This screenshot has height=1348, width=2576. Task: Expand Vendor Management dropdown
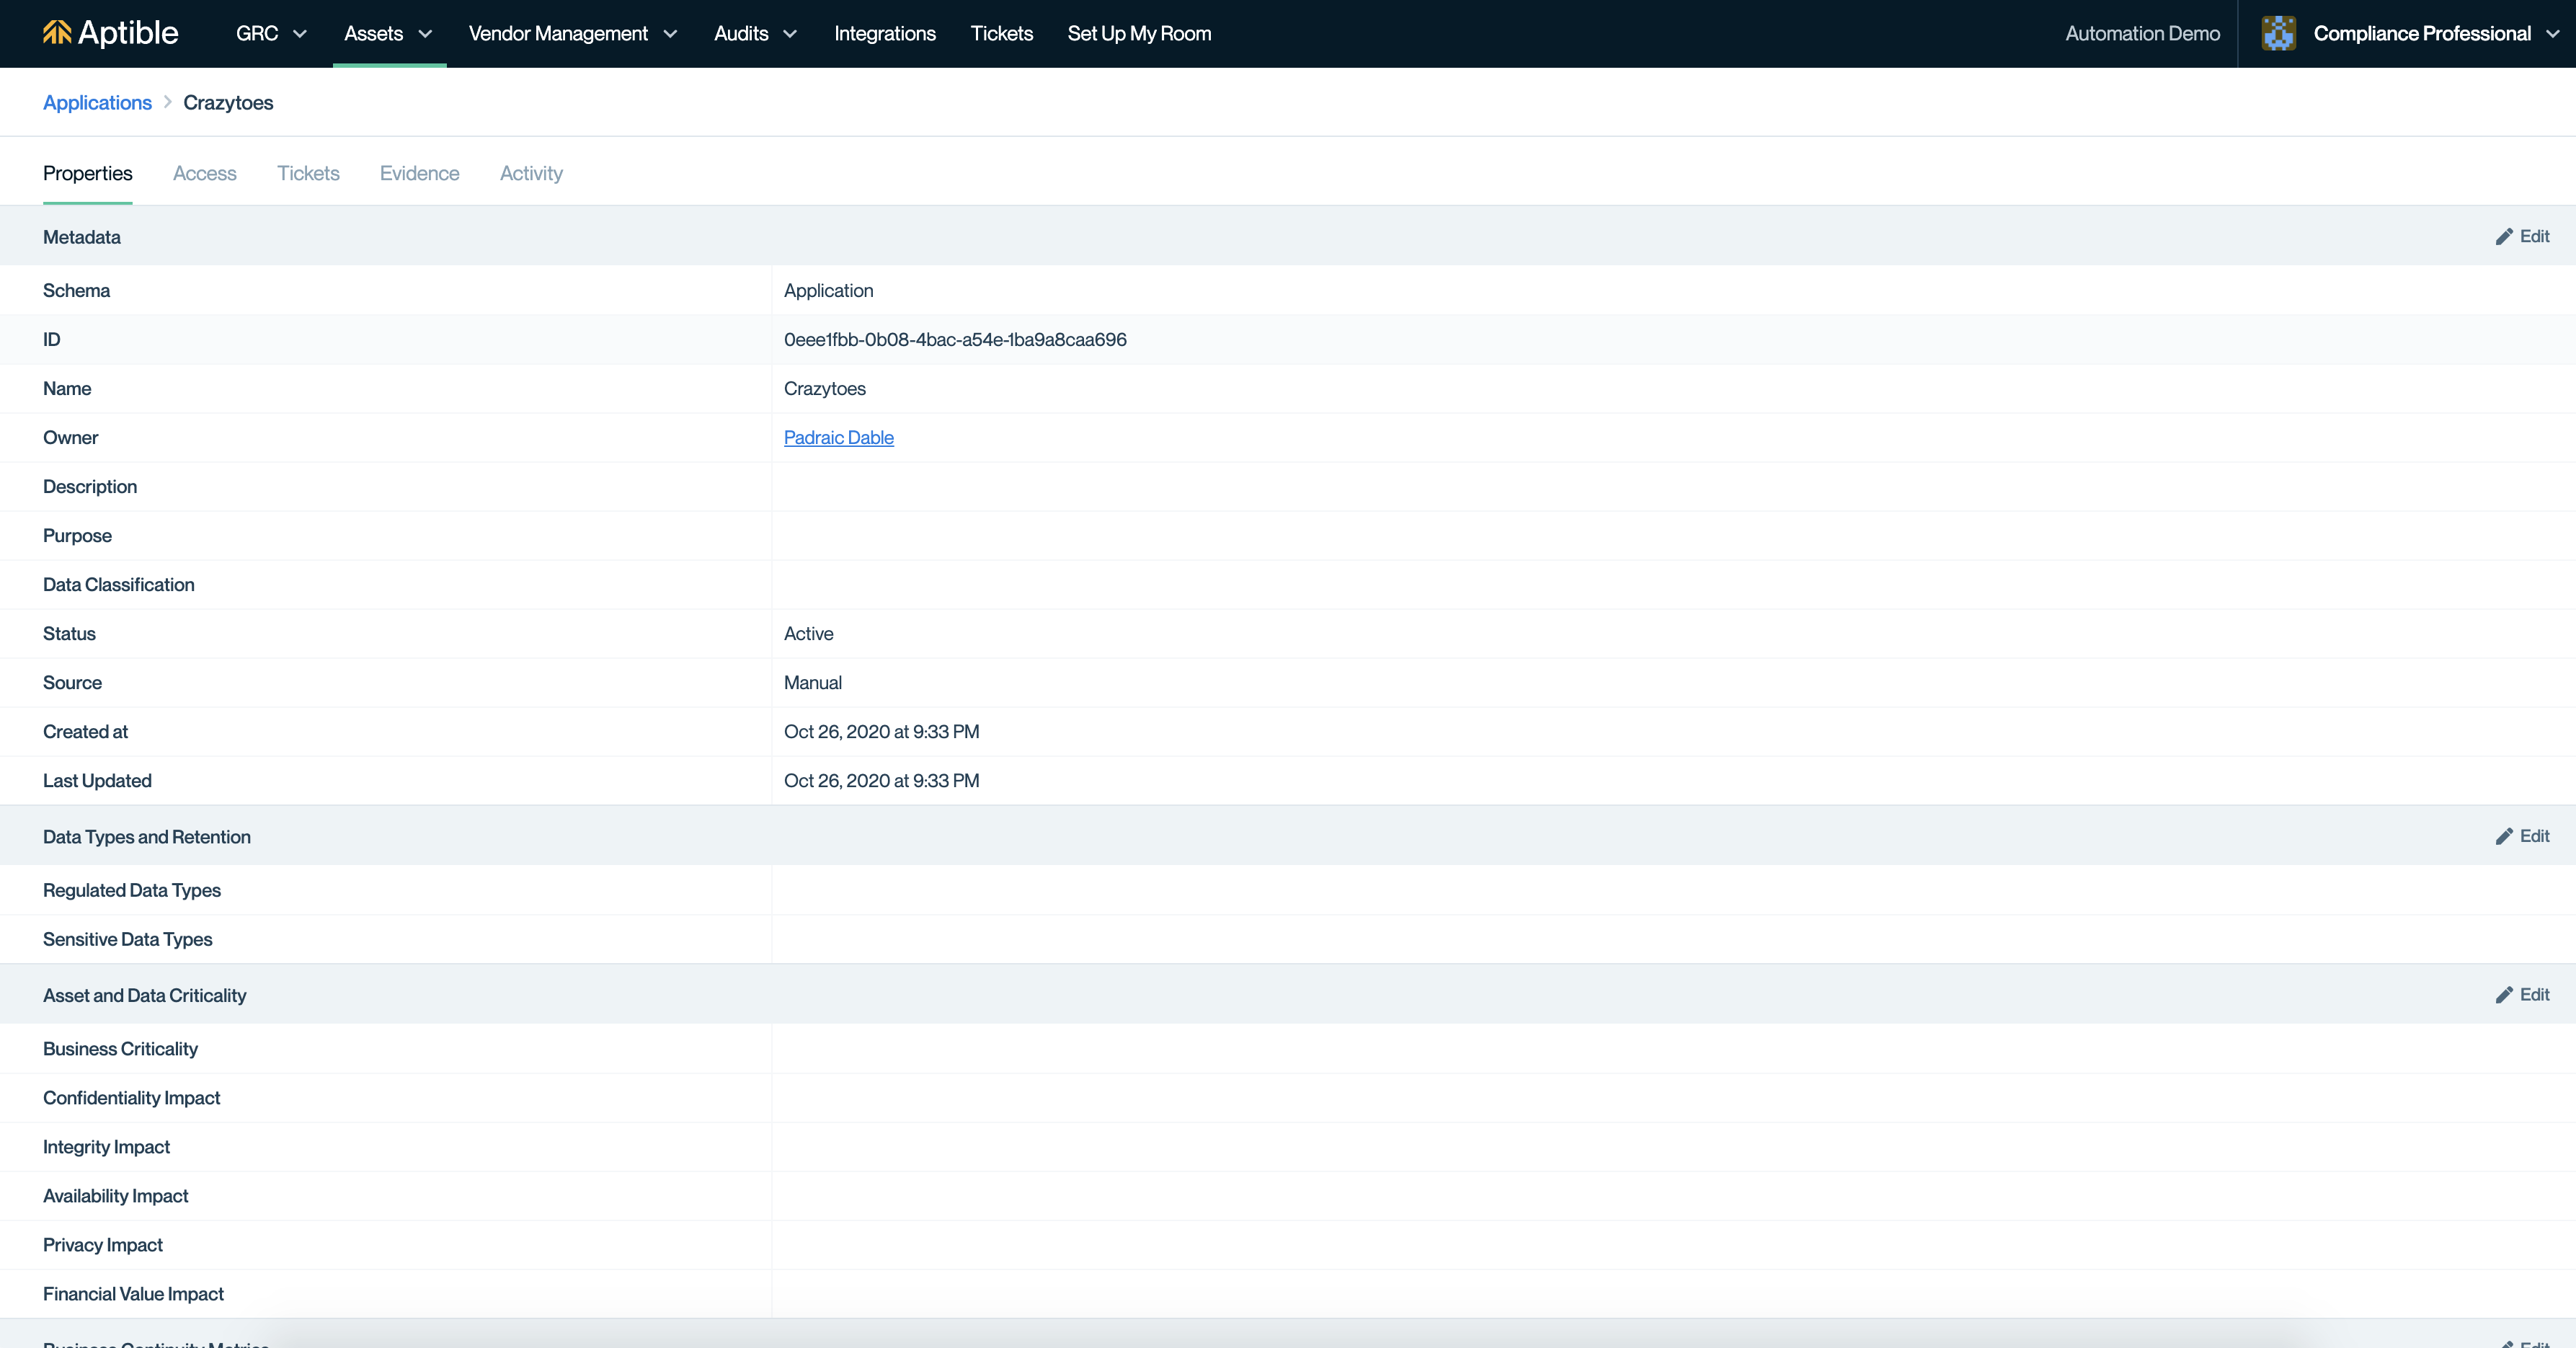[572, 33]
